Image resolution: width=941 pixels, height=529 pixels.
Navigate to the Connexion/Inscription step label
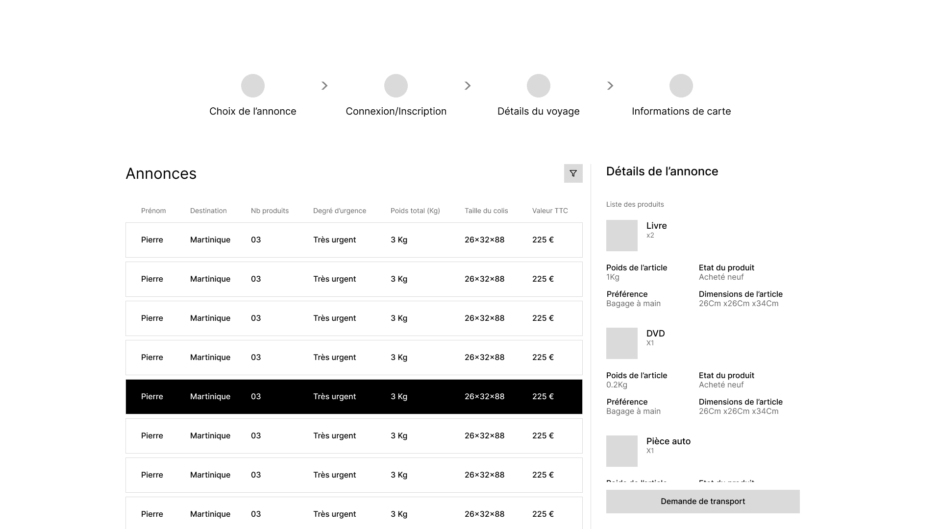pyautogui.click(x=396, y=111)
